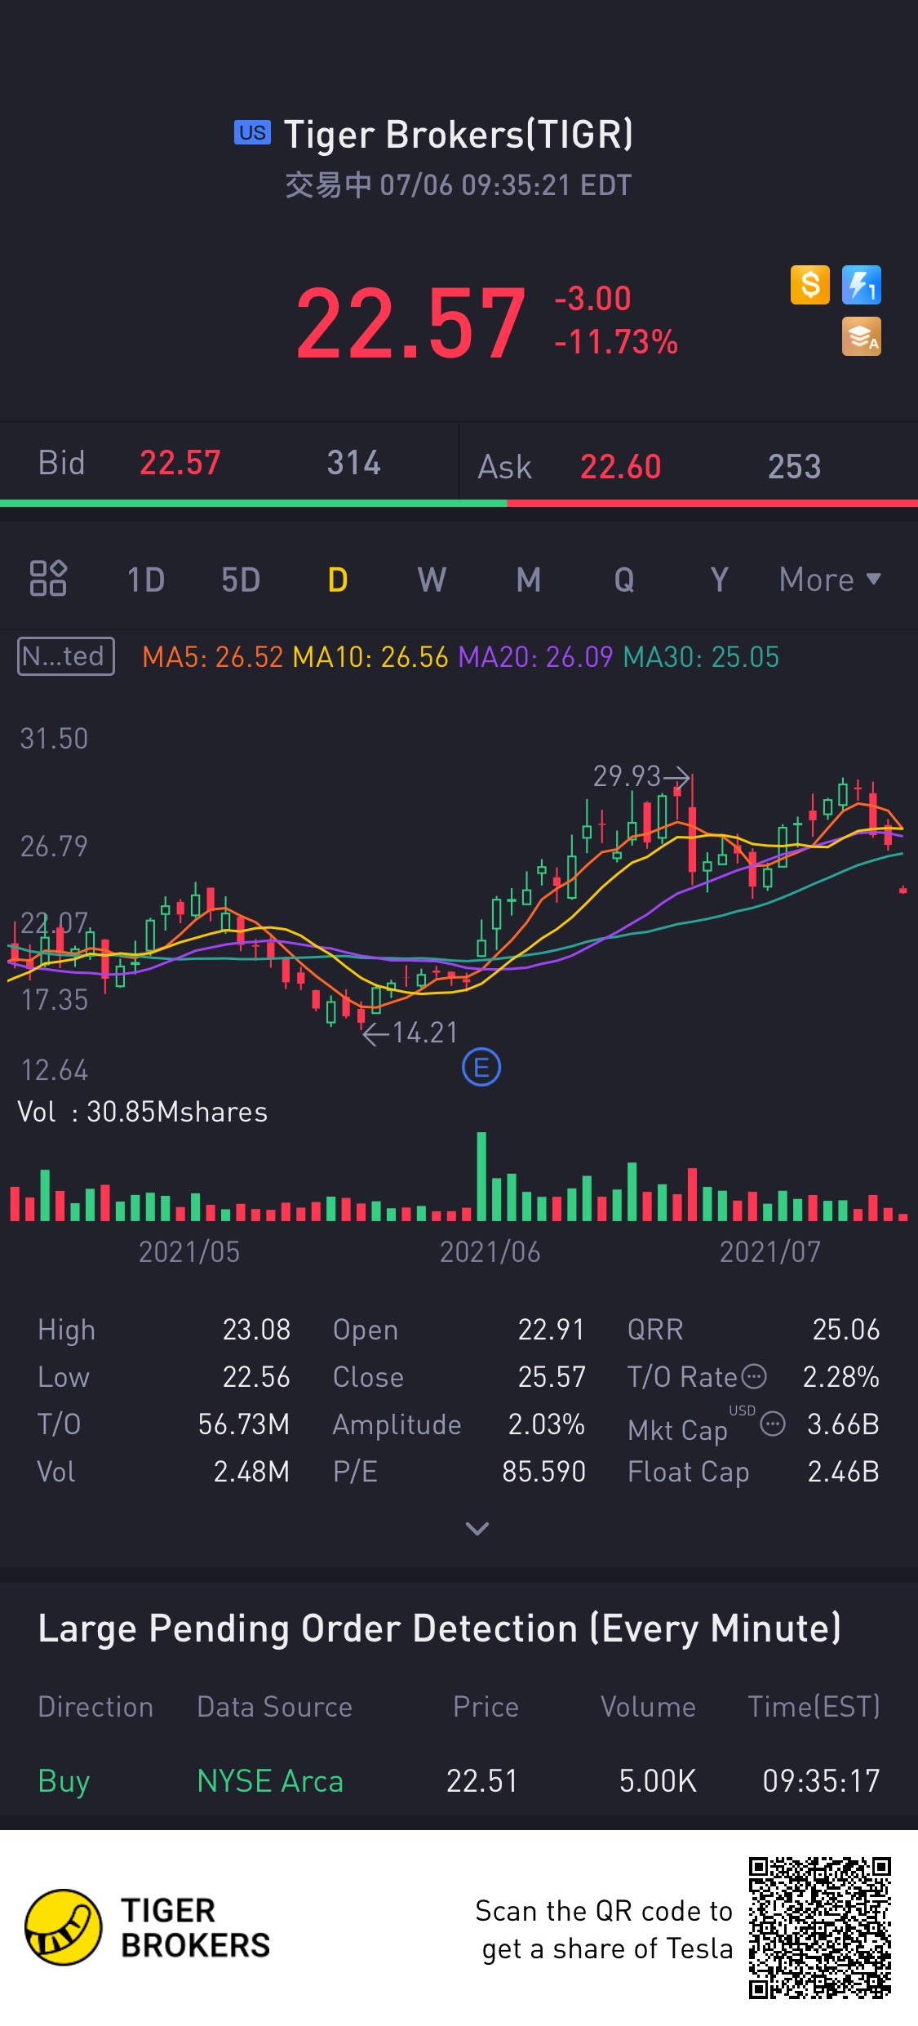Tap the 29.93 high marker on chart

(x=641, y=775)
